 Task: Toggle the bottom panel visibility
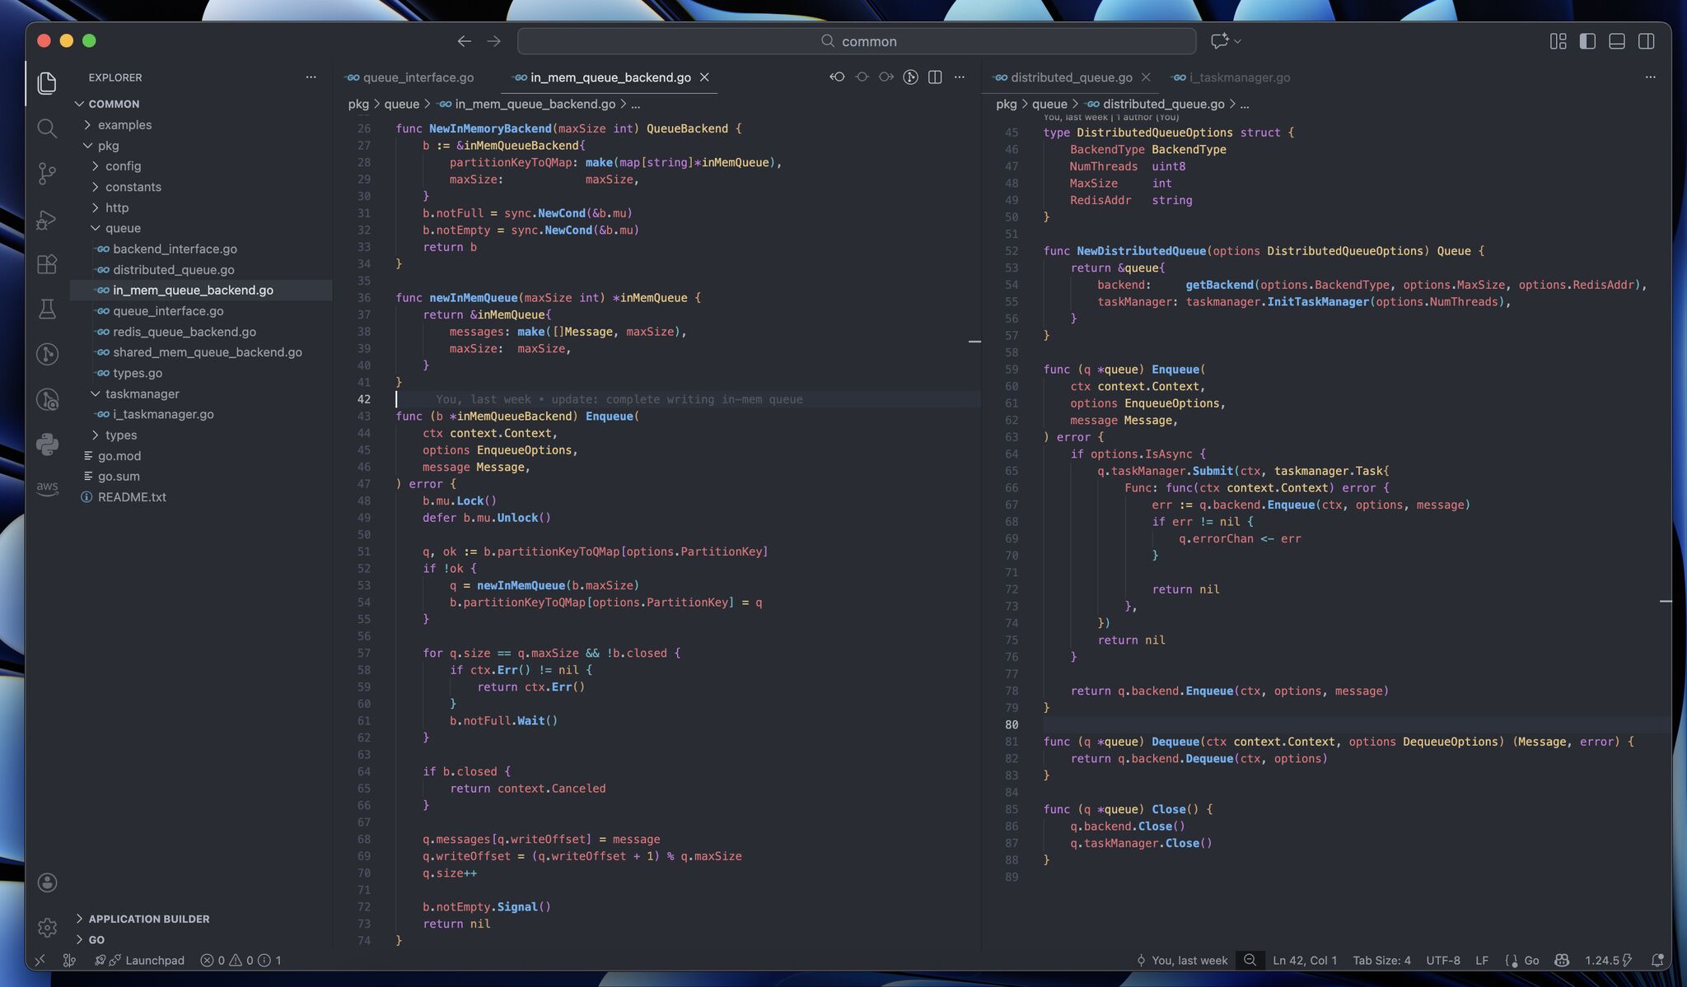click(x=1616, y=41)
